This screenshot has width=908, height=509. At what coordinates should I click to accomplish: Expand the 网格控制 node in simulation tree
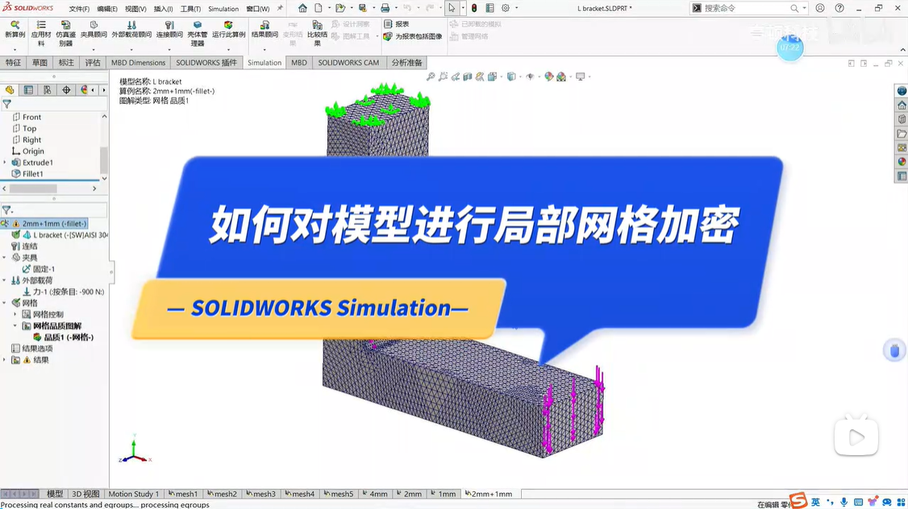tap(15, 313)
